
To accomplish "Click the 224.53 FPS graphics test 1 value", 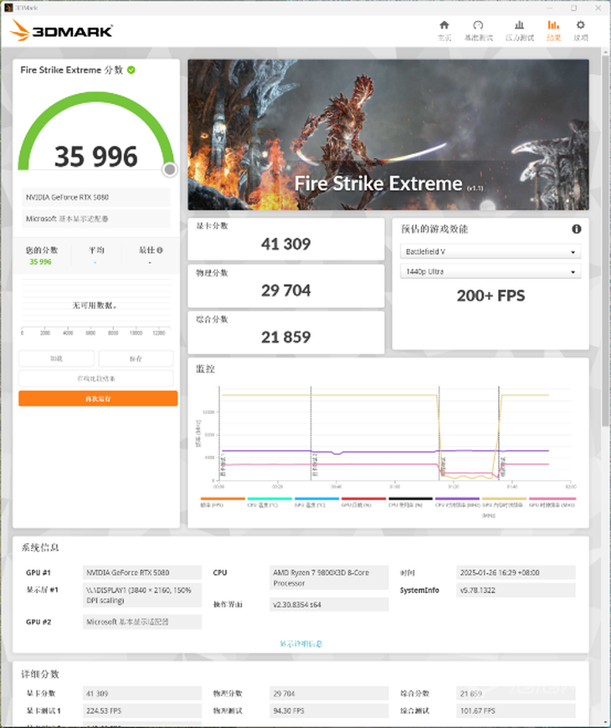I will [142, 710].
